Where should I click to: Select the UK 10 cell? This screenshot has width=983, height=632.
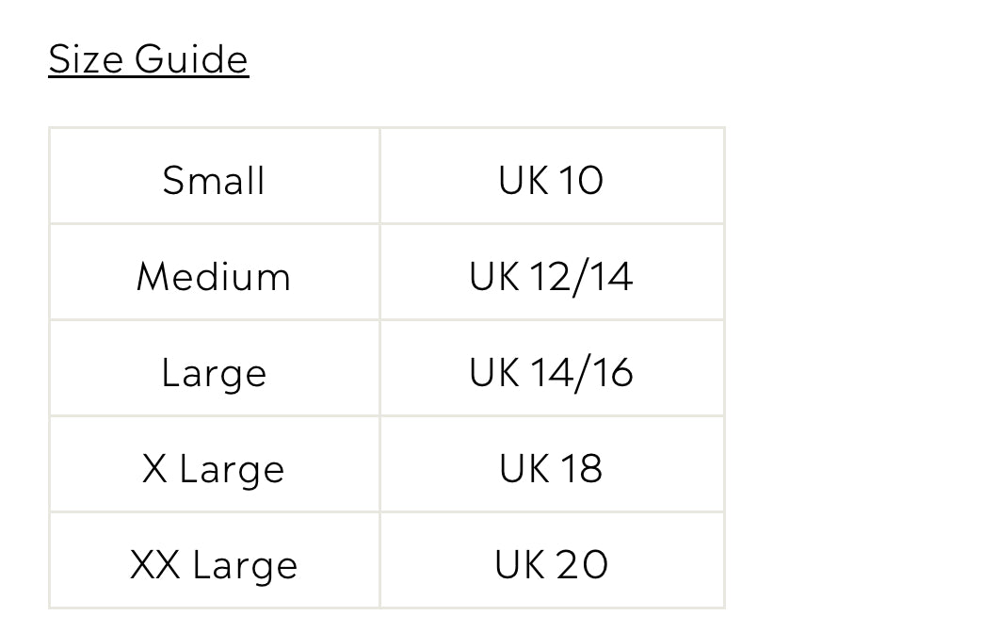click(x=551, y=180)
